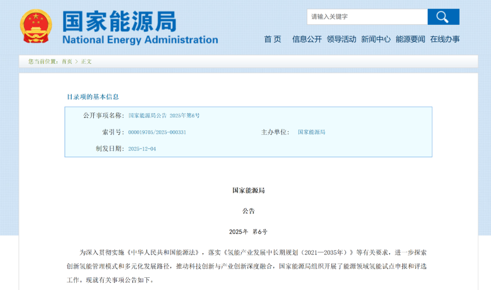The width and height of the screenshot is (491, 290).
Task: Select 在线办事 in the navigation bar
Action: (445, 39)
